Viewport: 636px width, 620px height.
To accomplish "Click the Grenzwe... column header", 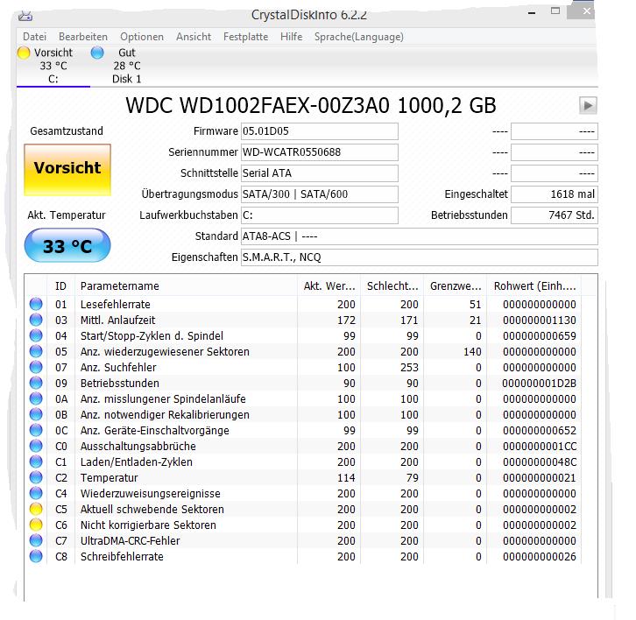I will (x=455, y=286).
